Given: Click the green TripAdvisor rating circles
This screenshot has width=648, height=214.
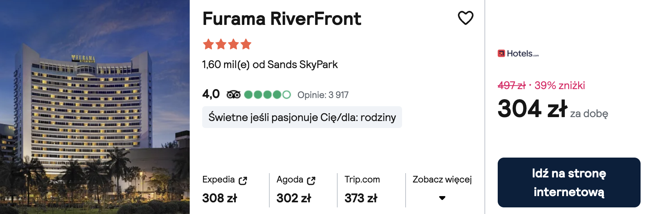Looking at the screenshot, I should (267, 95).
